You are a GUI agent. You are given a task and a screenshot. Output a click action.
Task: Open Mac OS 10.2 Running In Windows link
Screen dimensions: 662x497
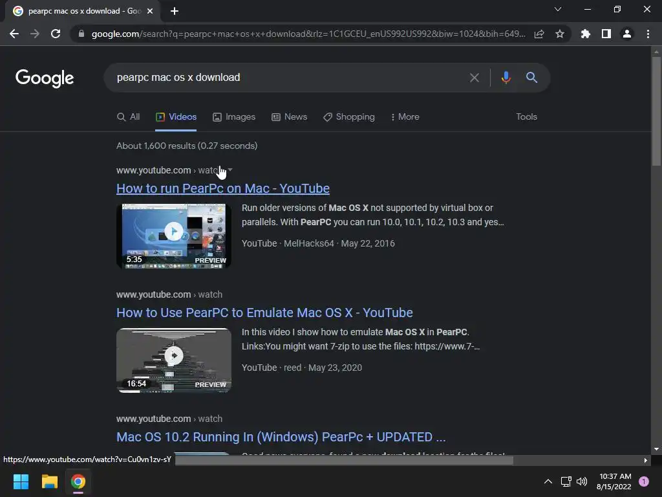[x=281, y=437]
